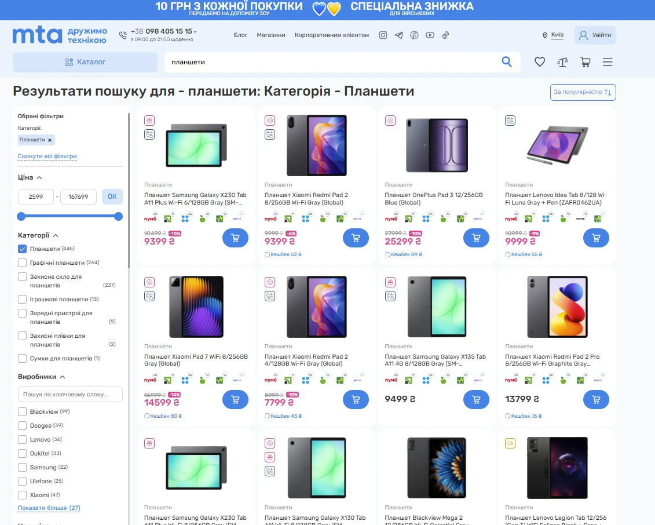This screenshot has width=655, height=525.
Task: Click the manufacturer keyword search field
Action: tap(70, 394)
